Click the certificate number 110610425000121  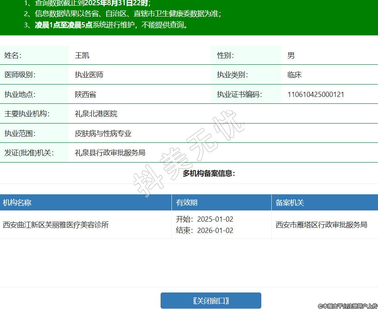316,95
